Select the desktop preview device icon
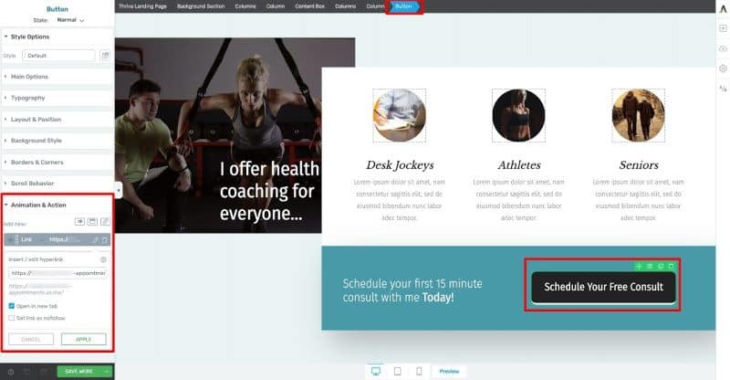 pyautogui.click(x=375, y=371)
